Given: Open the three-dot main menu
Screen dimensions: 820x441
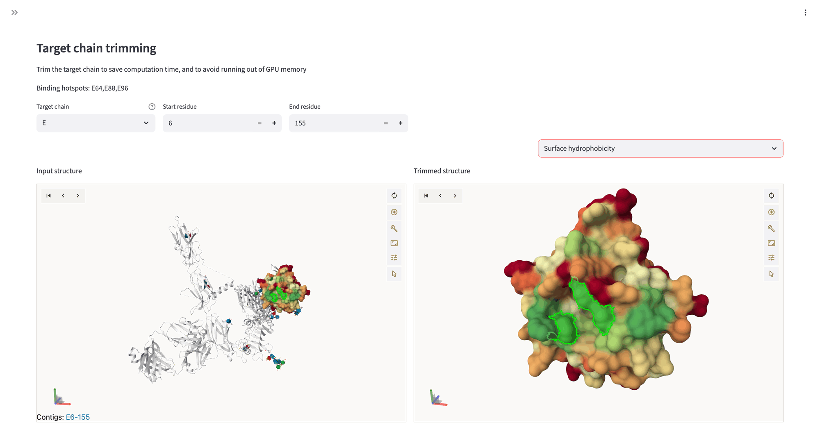Looking at the screenshot, I should (x=805, y=13).
